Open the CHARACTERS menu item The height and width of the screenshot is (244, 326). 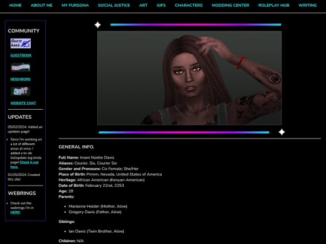188,5
